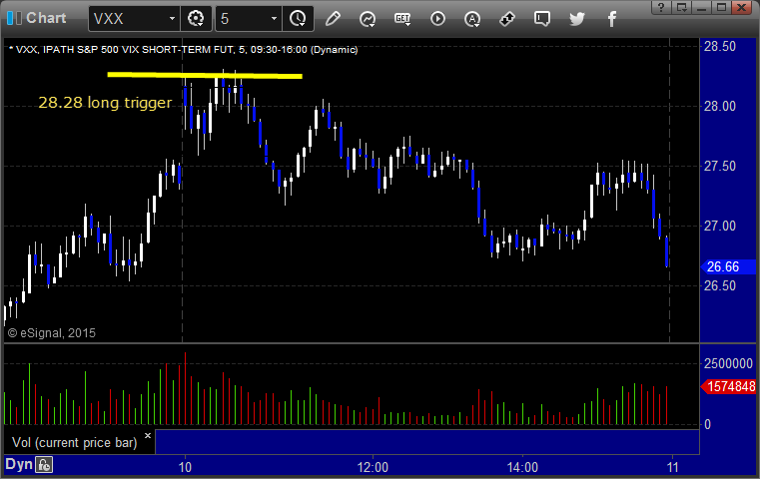Click the 28.50 price axis label
The image size is (760, 479).
point(720,47)
